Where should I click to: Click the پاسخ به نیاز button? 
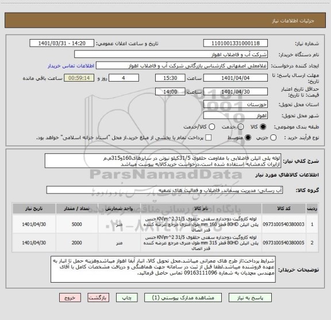[250, 298]
